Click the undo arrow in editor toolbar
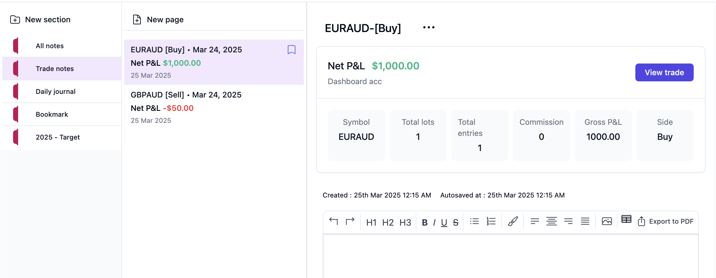 pyautogui.click(x=333, y=221)
